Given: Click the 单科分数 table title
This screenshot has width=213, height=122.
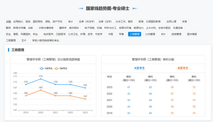Looking at the screenshot, I should [x=168, y=60].
